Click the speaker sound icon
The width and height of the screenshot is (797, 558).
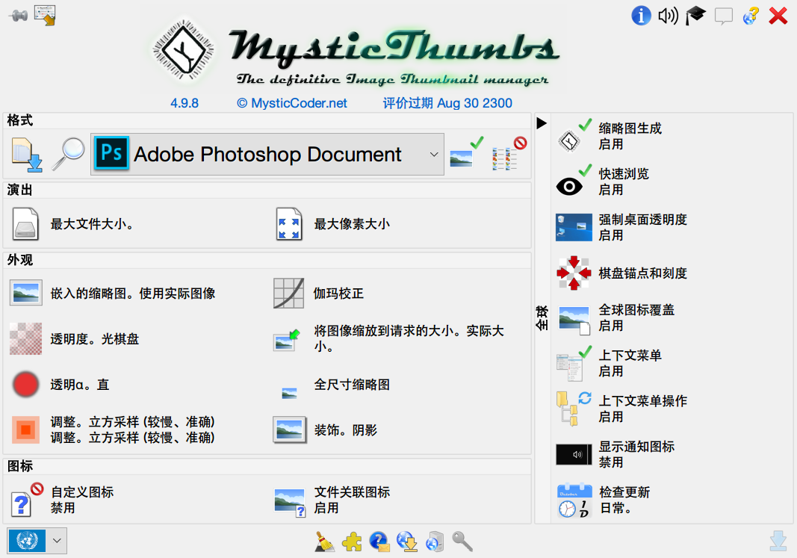668,16
